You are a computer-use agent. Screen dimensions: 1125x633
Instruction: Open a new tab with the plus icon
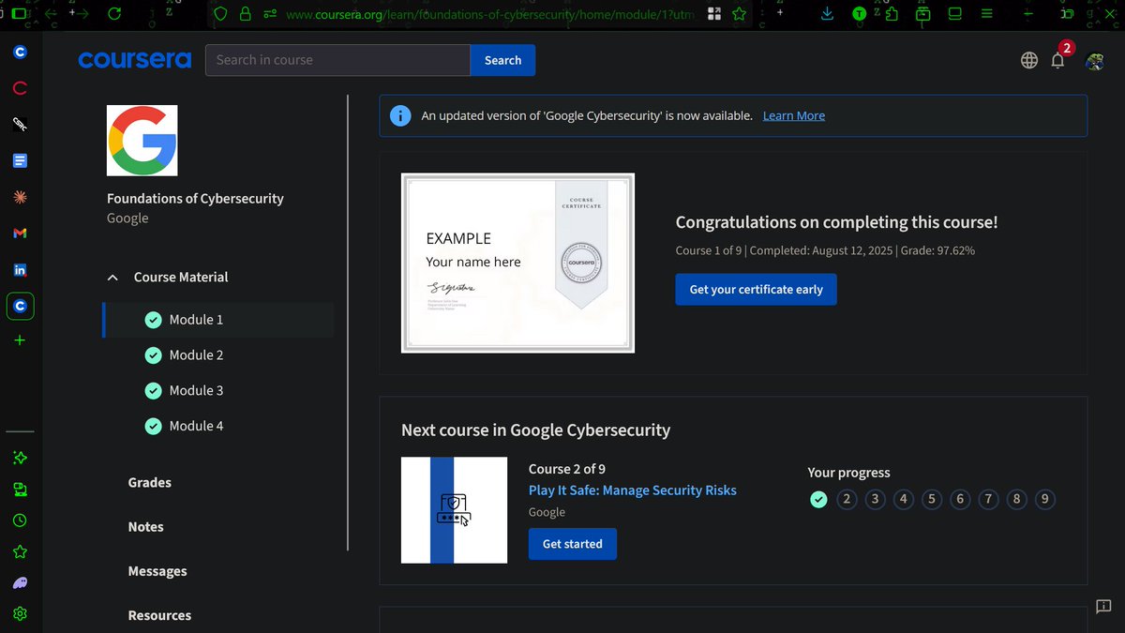pos(20,339)
